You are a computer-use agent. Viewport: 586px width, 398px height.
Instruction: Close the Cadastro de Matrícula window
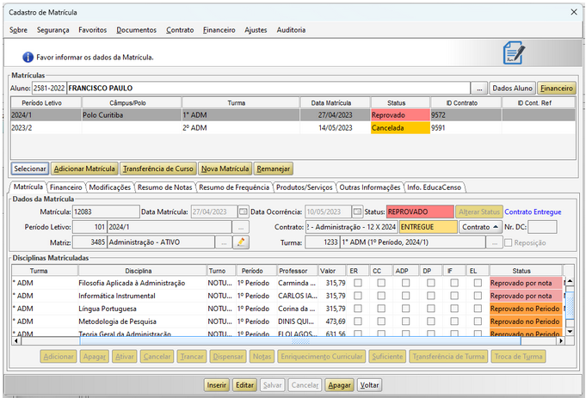[574, 12]
